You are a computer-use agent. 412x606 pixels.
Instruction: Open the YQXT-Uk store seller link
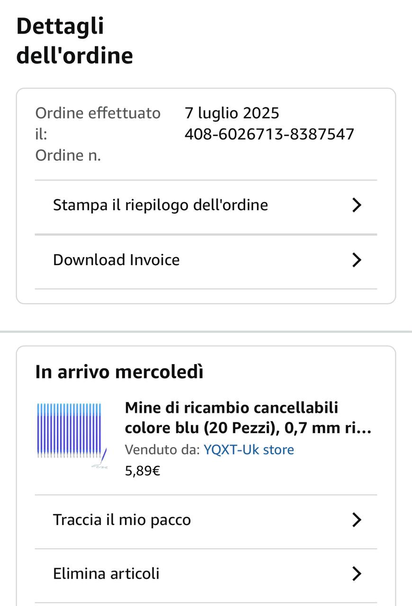(x=249, y=450)
